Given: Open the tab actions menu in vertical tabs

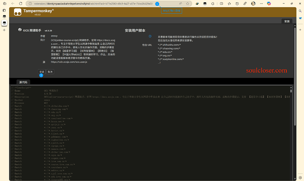Looking at the screenshot, I should [x=4, y=10].
